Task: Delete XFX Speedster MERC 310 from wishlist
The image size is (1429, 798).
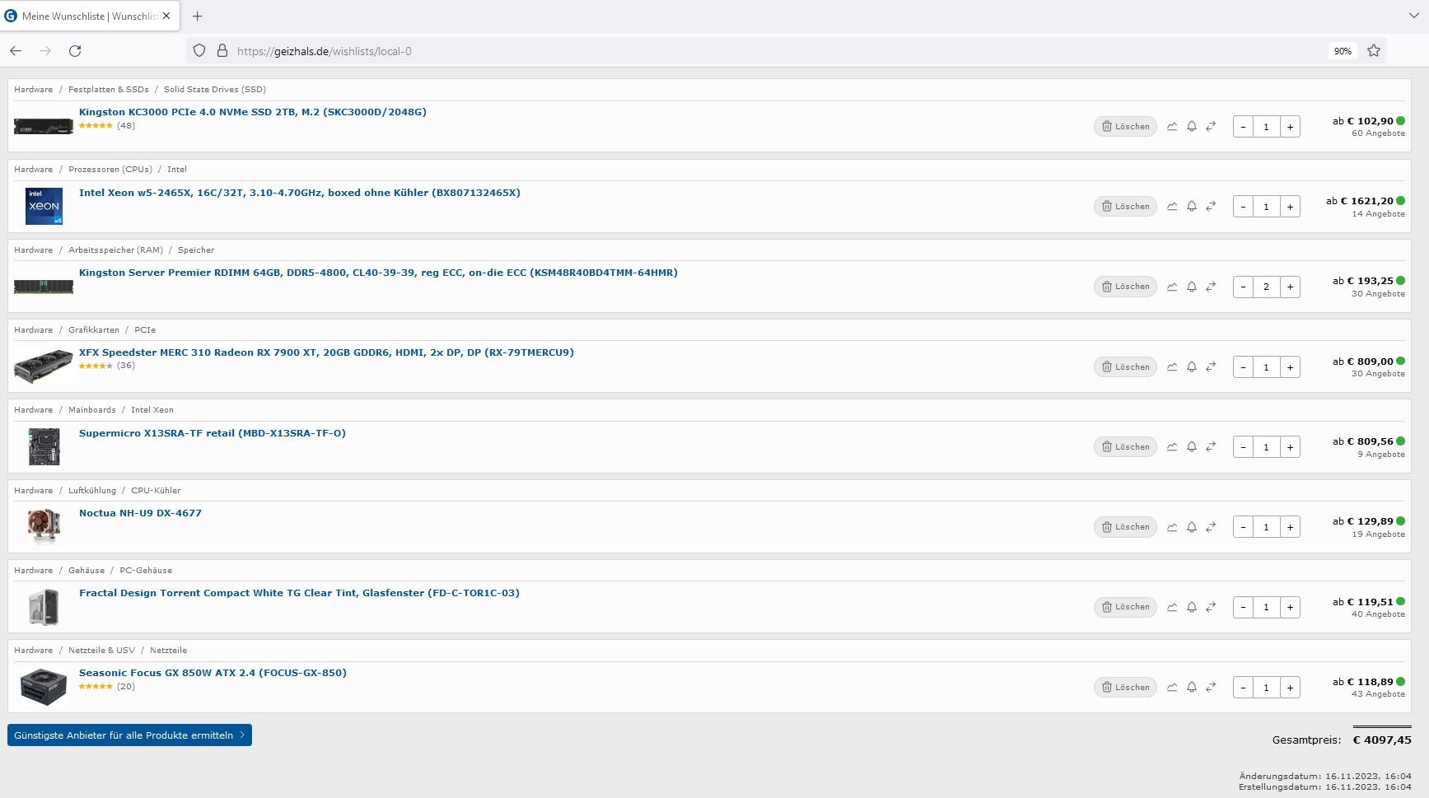Action: (x=1125, y=367)
